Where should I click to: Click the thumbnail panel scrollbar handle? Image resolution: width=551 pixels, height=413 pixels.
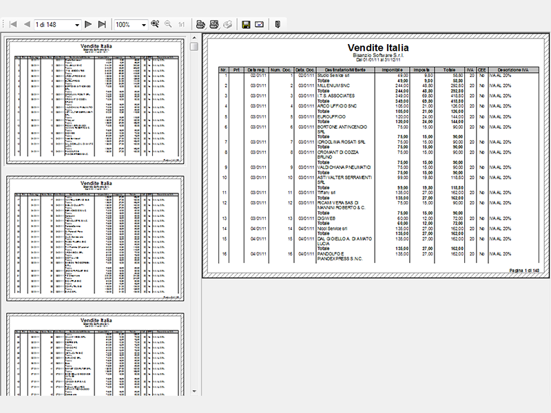click(194, 46)
